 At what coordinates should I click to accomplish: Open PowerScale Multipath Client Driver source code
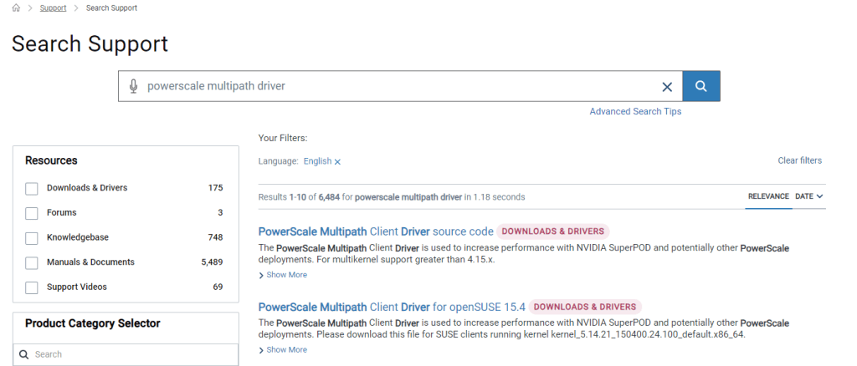pos(376,231)
